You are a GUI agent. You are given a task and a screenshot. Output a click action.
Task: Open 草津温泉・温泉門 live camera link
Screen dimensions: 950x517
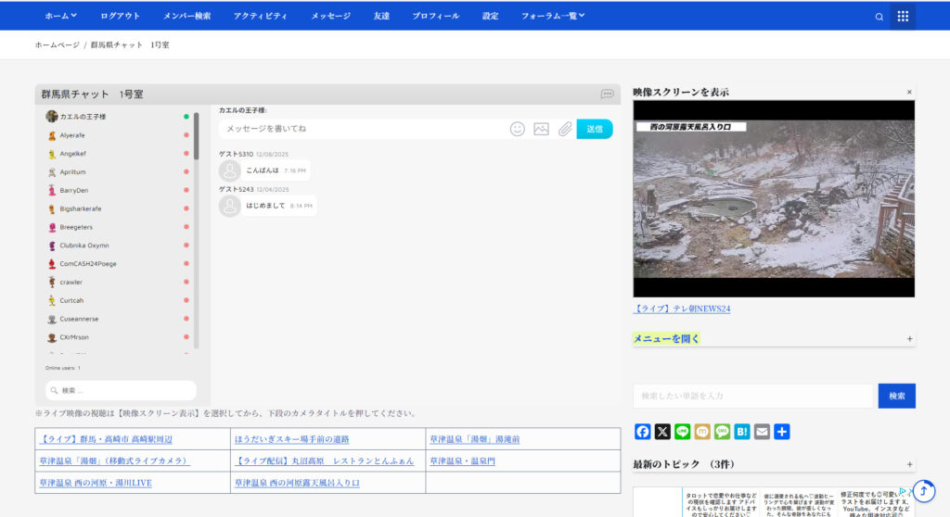coord(462,460)
